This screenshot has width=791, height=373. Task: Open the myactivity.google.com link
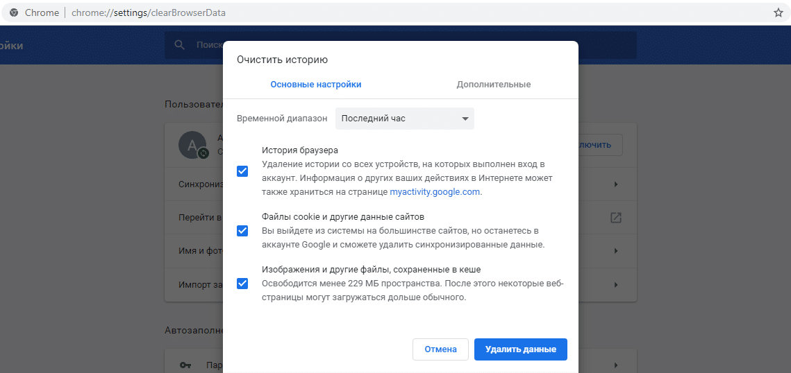[x=435, y=192]
